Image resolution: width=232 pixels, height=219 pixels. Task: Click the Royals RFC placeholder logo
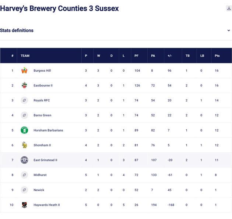click(24, 100)
